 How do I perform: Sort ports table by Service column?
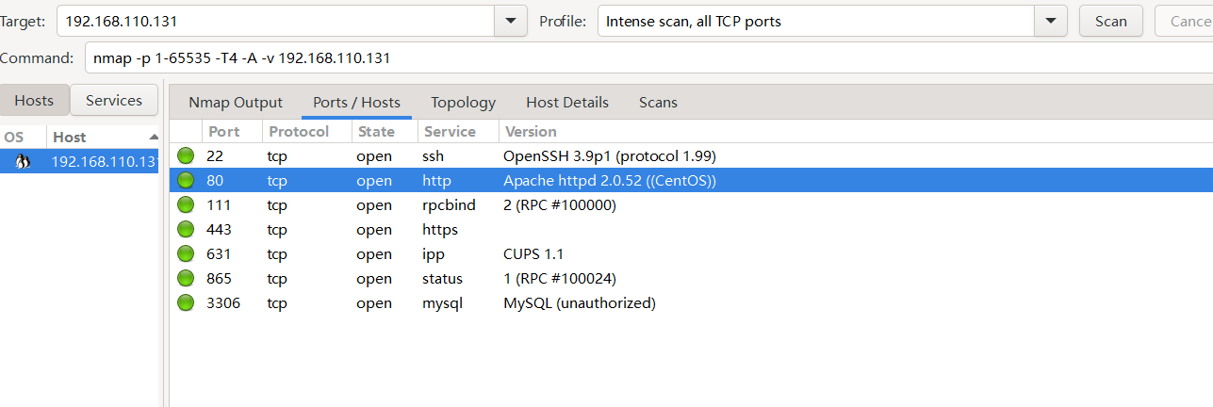[450, 131]
